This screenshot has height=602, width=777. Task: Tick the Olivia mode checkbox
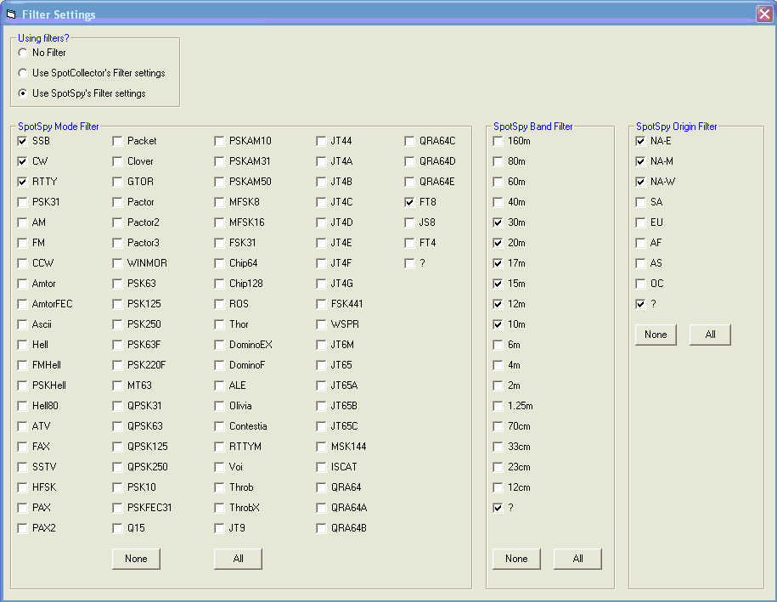pos(220,406)
